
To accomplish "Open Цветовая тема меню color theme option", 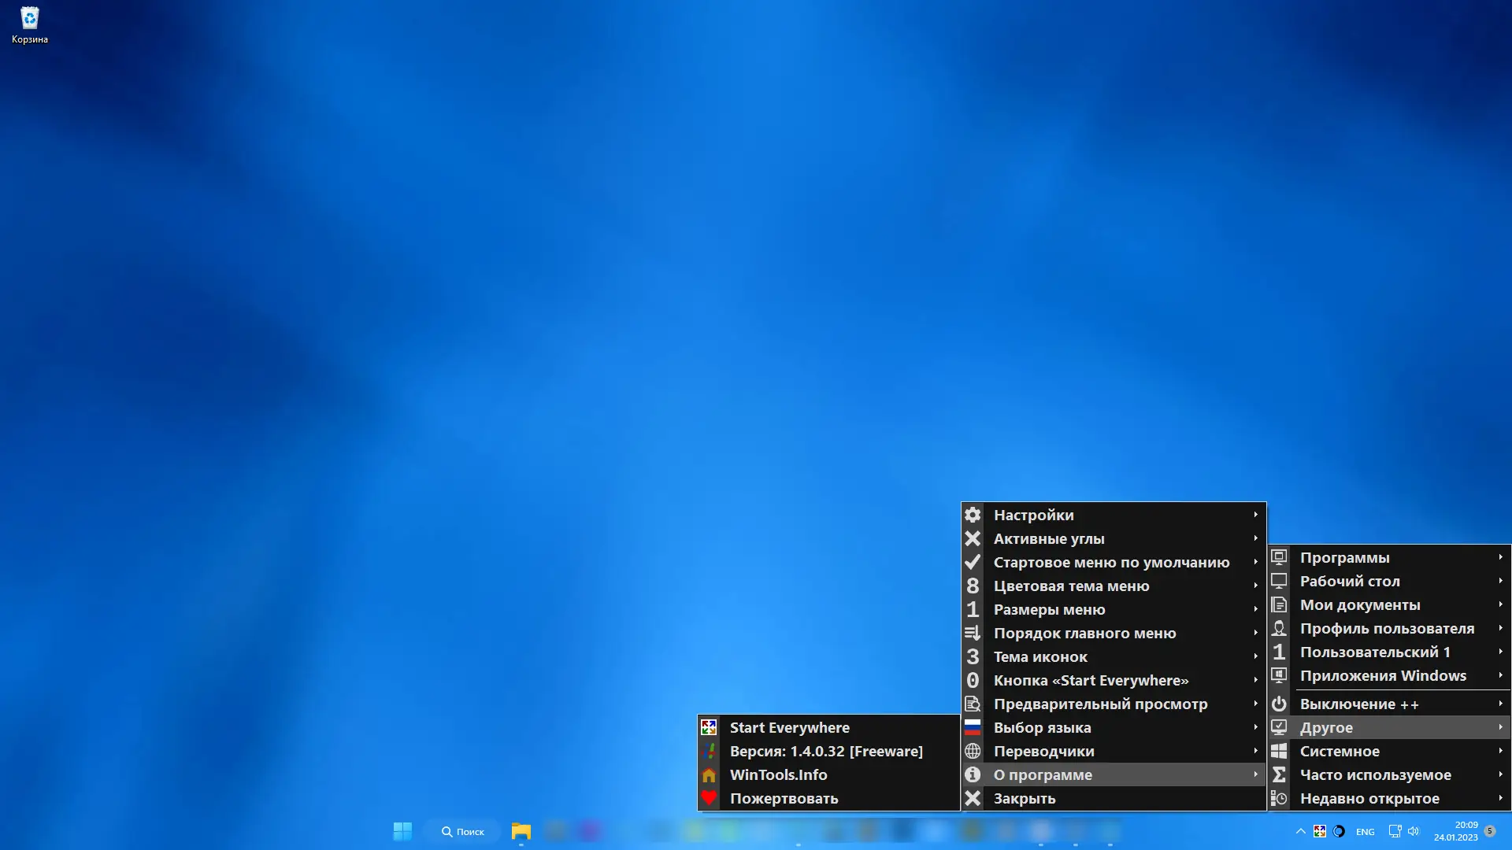I will click(1071, 586).
